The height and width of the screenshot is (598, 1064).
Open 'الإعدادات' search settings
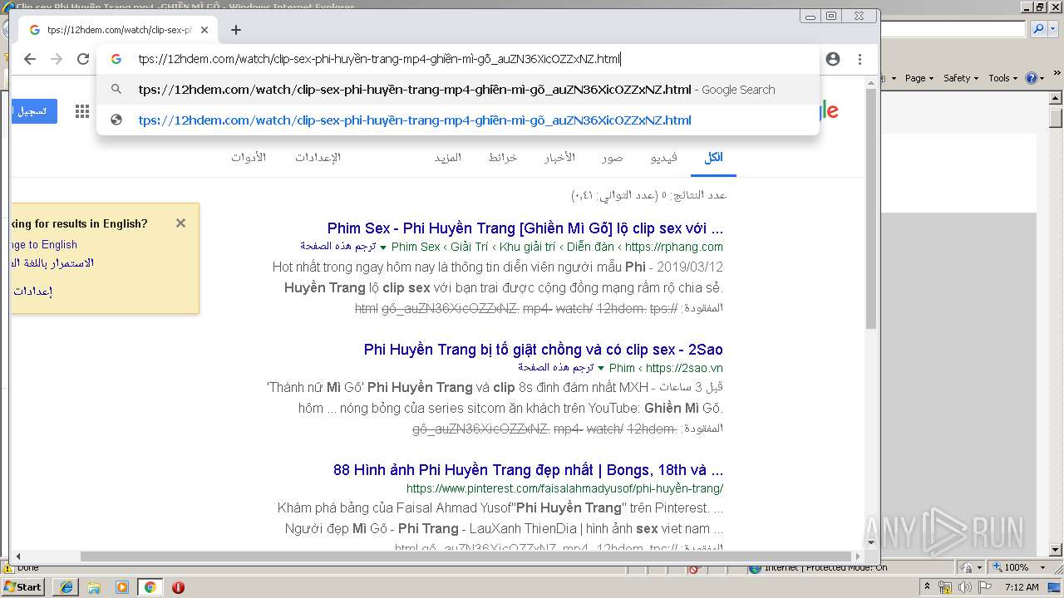point(318,158)
